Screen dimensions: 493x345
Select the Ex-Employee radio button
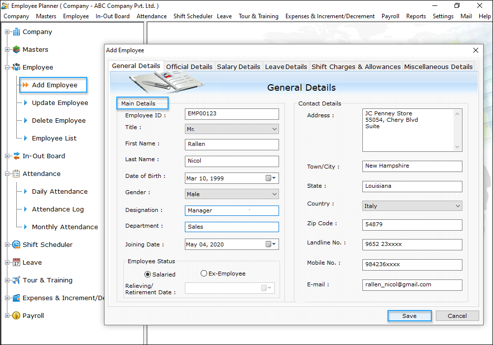pyautogui.click(x=204, y=274)
